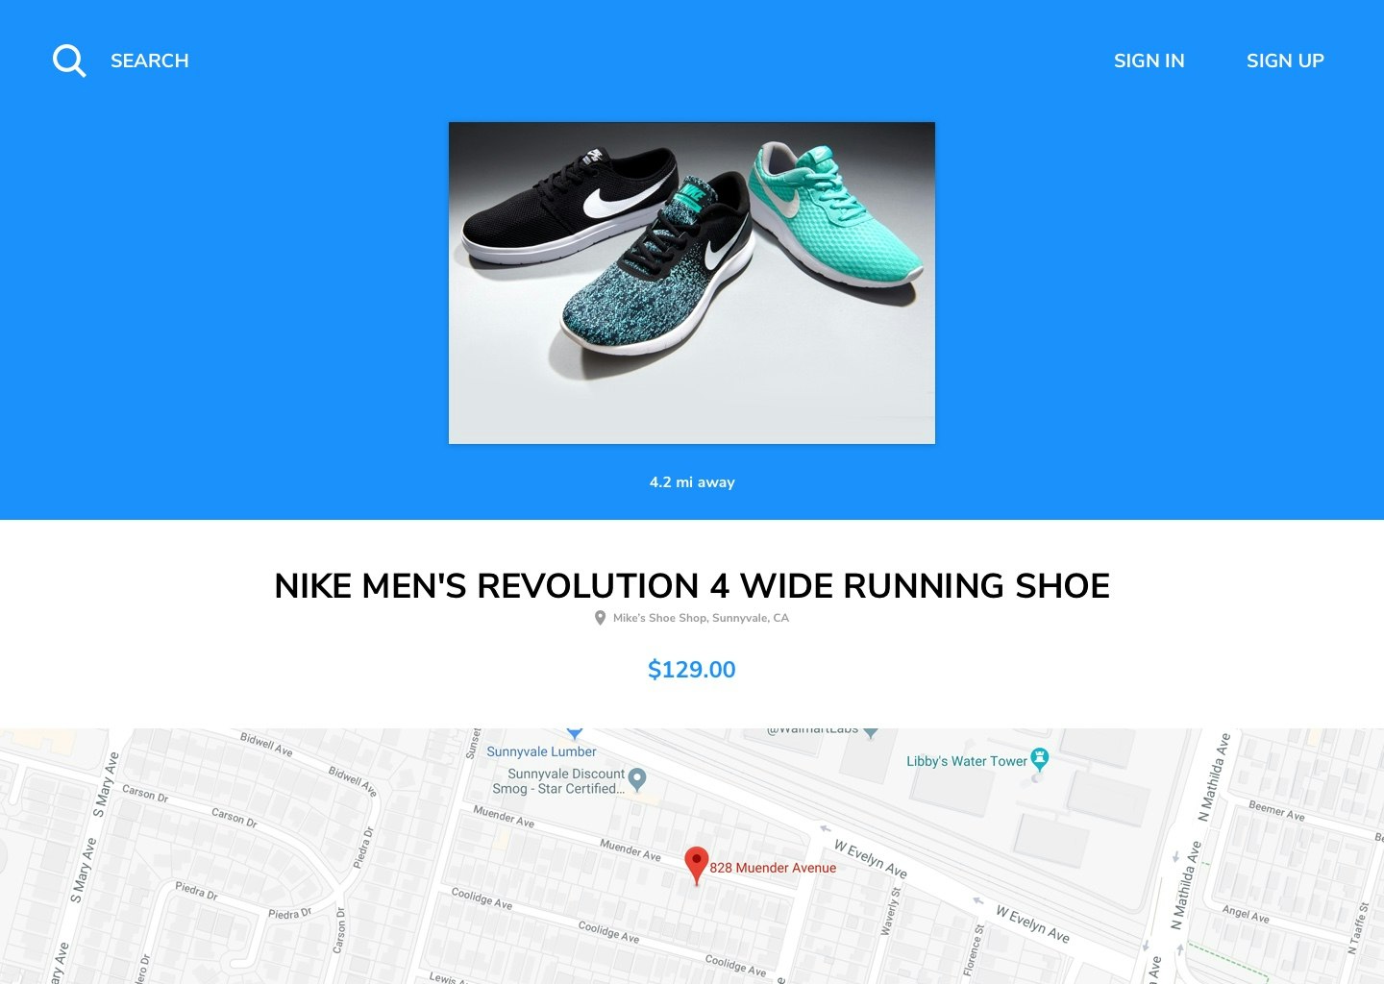Image resolution: width=1384 pixels, height=984 pixels.
Task: Open the SEARCH field label
Action: tap(150, 61)
